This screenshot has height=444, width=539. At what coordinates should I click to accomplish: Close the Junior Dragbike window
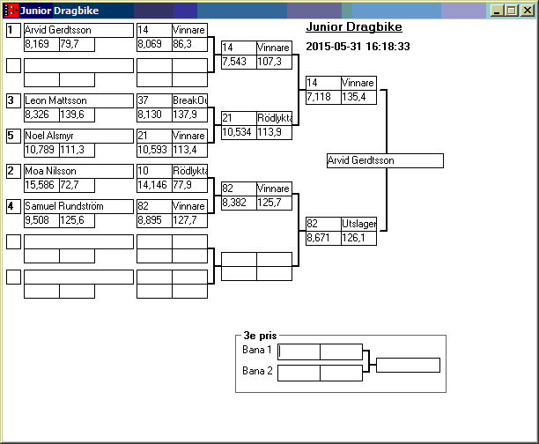pyautogui.click(x=527, y=11)
